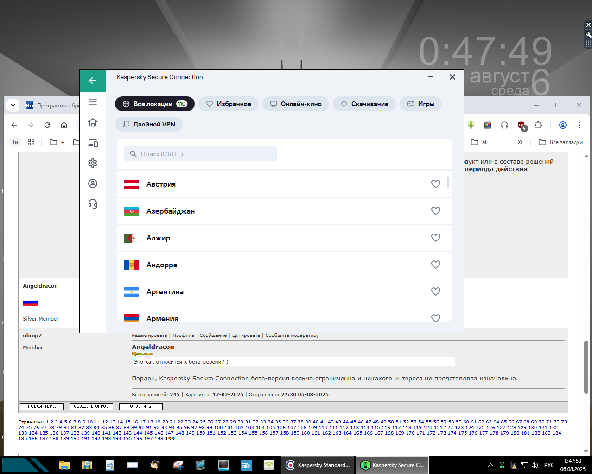Click the green download arrow extension icon
The height and width of the screenshot is (474, 592).
pos(471,125)
